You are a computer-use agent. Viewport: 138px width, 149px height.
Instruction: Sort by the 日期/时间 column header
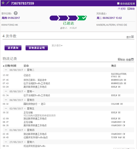click(x=10, y=66)
